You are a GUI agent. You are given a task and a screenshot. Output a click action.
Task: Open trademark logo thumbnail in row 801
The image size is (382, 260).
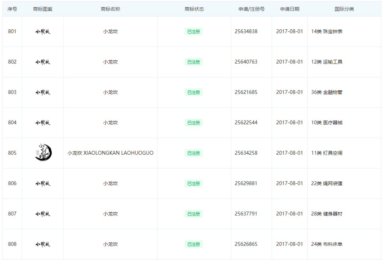43,32
